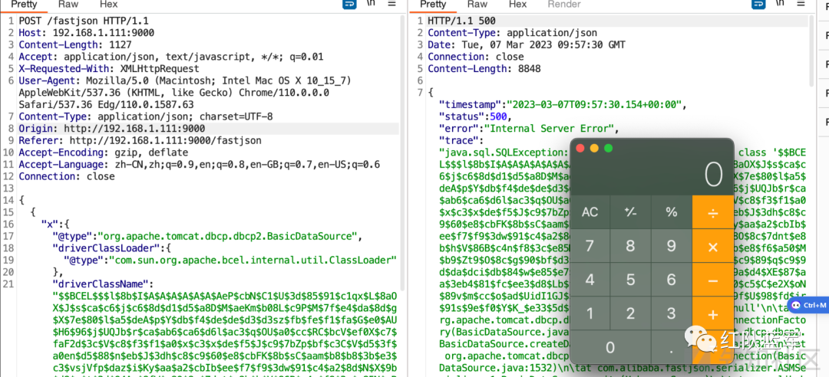Click the request panel vertical scrollbar

point(404,153)
